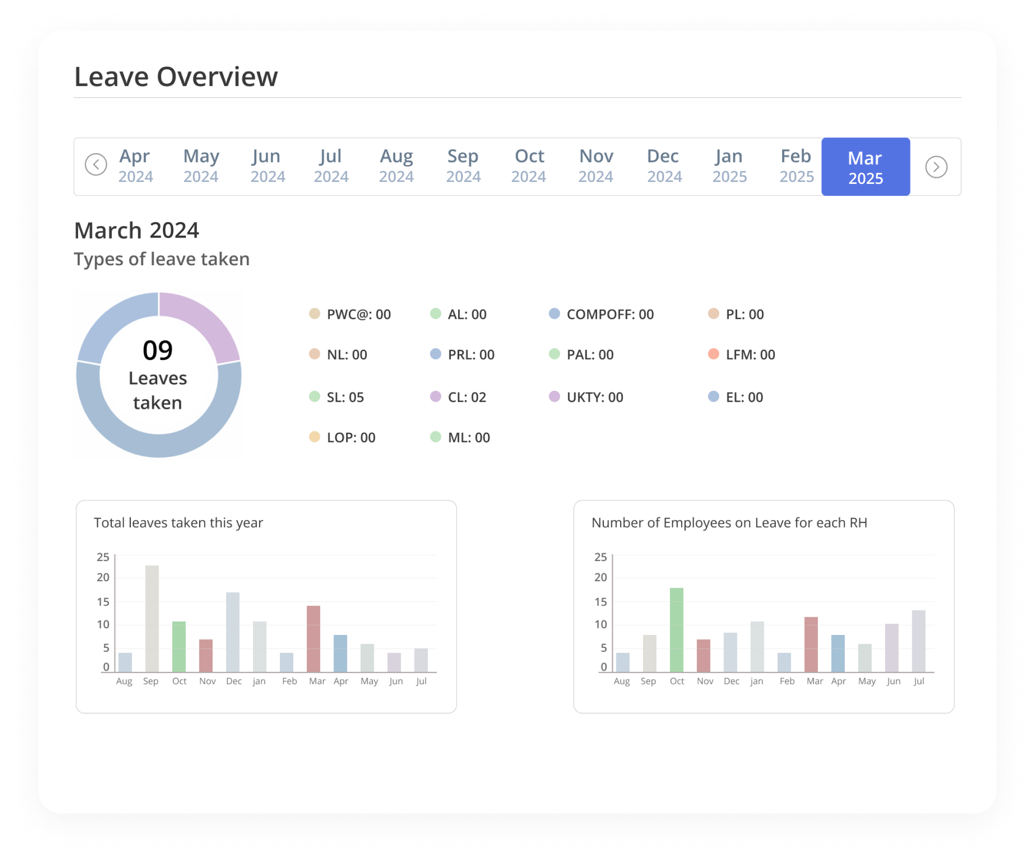Select the green SL legend dot
The height and width of the screenshot is (860, 1035).
click(x=315, y=397)
